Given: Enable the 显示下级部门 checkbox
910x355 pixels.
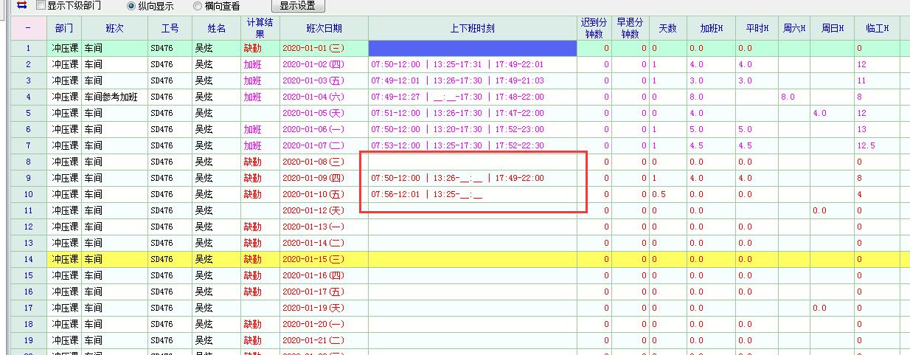Looking at the screenshot, I should pos(41,5).
